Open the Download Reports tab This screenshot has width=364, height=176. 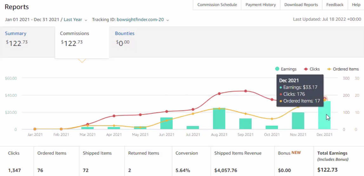click(301, 5)
